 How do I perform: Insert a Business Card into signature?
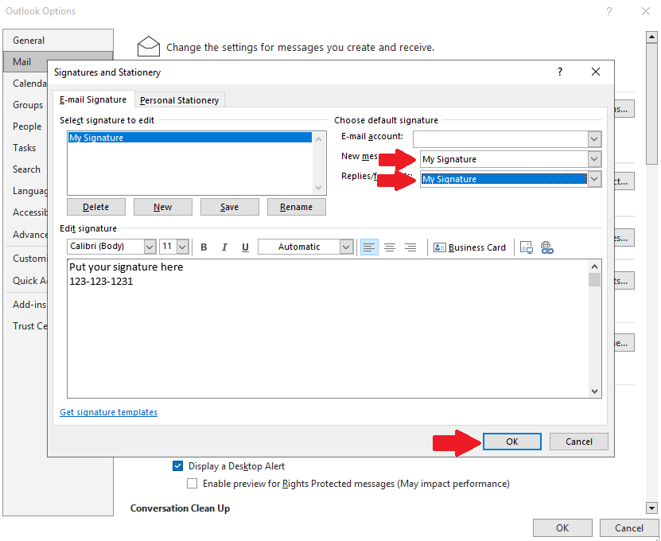[469, 247]
